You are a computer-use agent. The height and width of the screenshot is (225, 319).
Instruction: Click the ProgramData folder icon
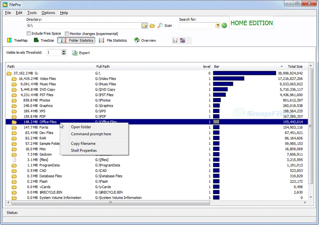pos(14,165)
